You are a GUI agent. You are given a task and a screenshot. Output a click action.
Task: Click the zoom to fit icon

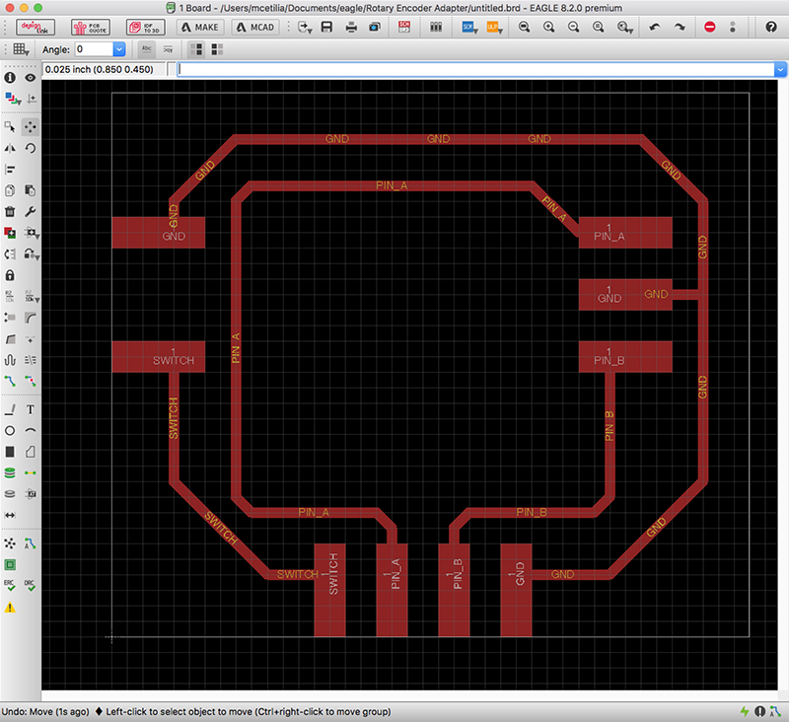pyautogui.click(x=524, y=28)
